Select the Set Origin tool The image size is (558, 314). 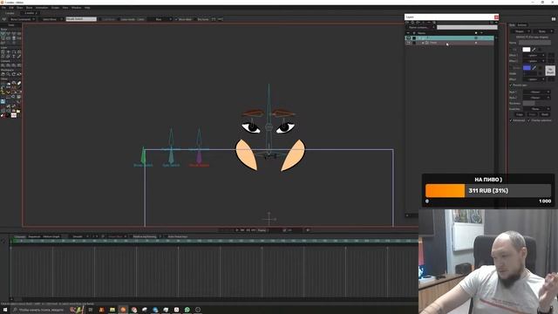pyautogui.click(x=8, y=51)
